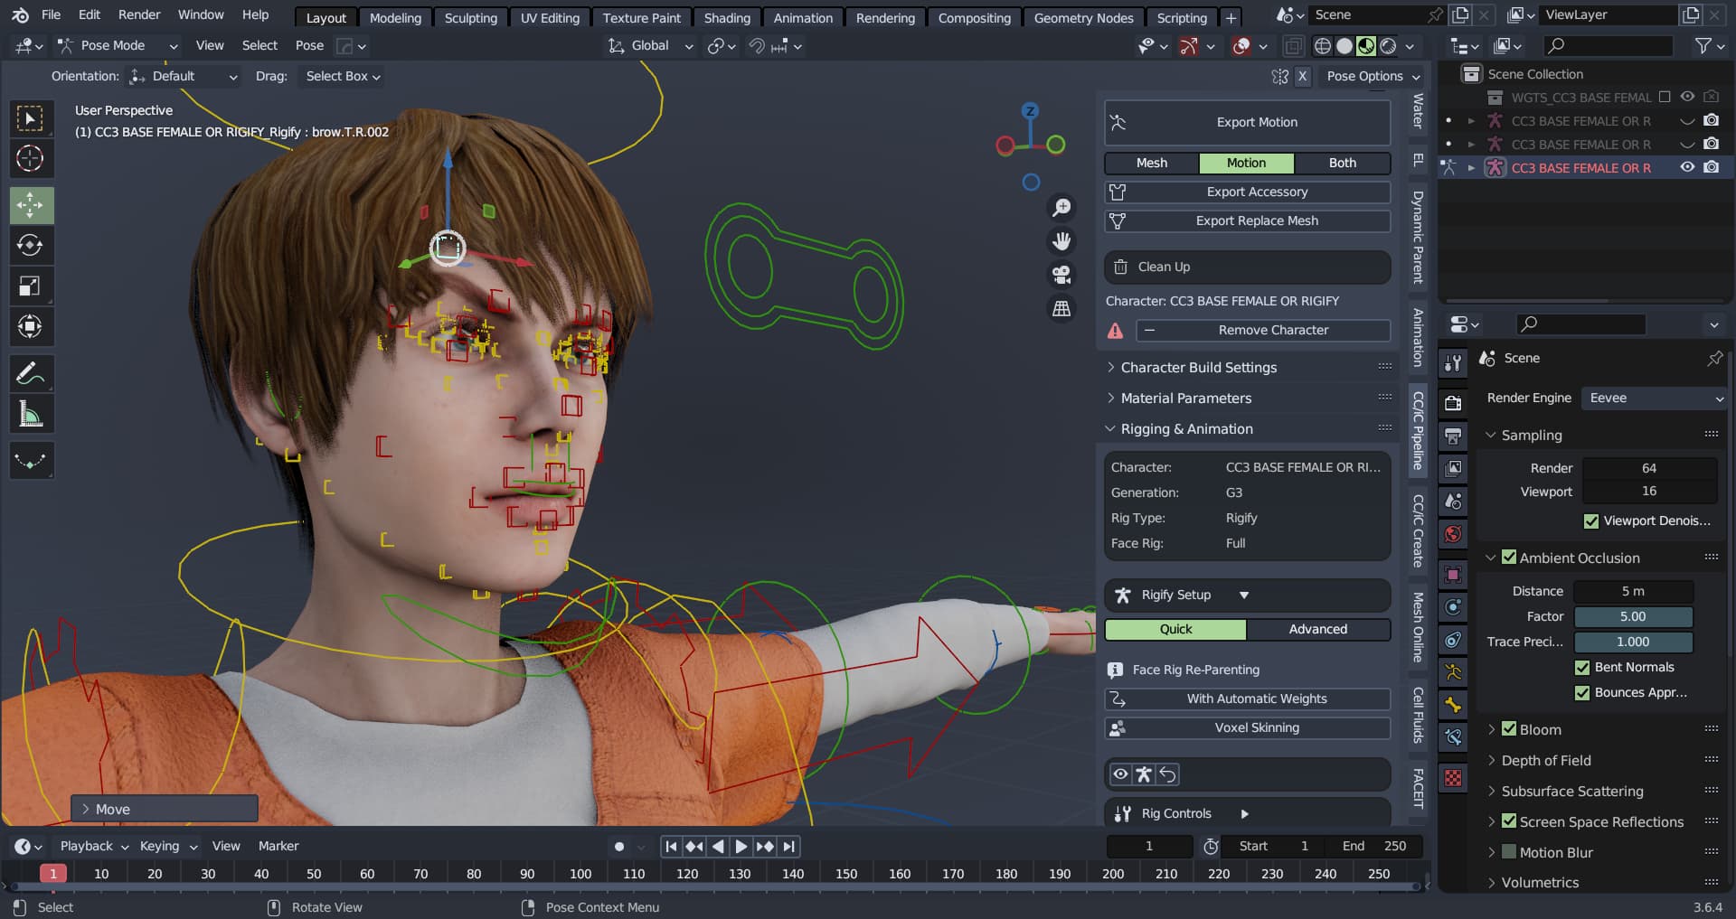Toggle Viewport Denoising checkbox

[1591, 520]
